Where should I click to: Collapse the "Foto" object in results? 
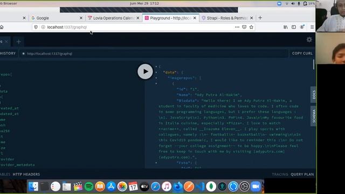(x=156, y=163)
